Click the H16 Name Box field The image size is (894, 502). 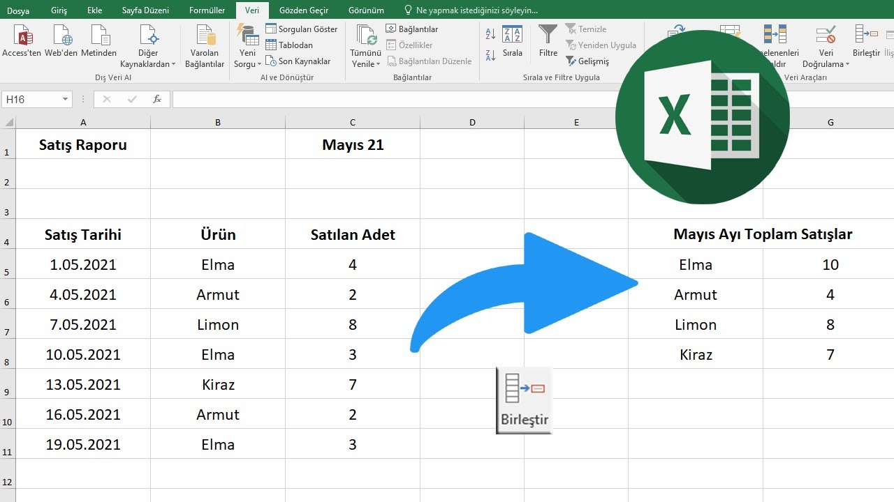point(32,100)
